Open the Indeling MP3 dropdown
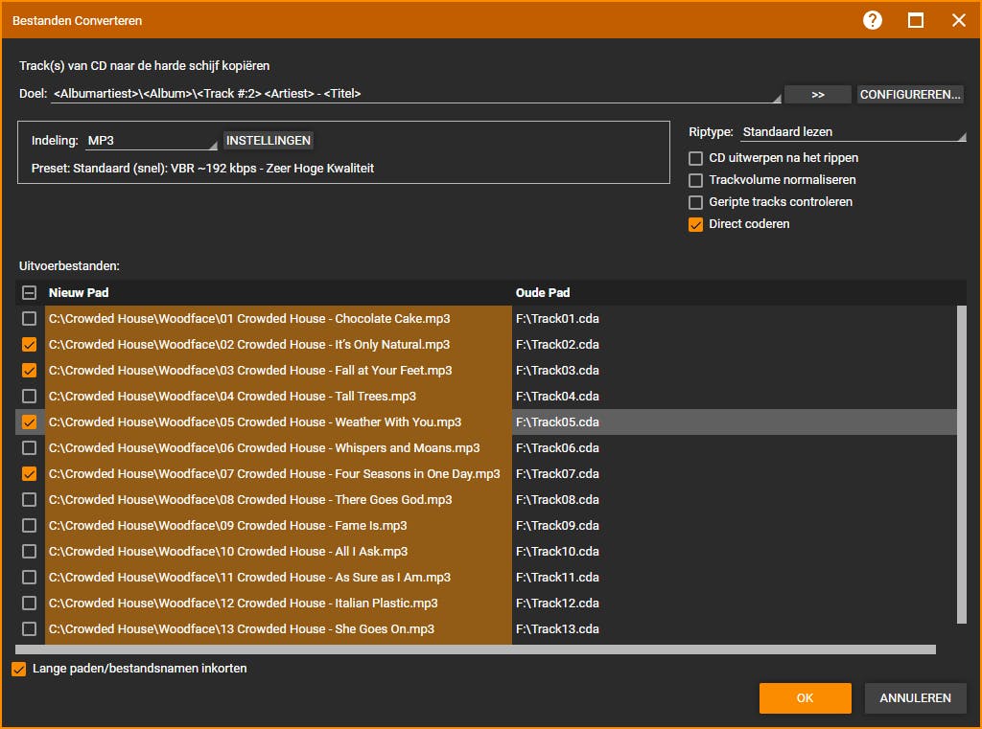The width and height of the screenshot is (982, 729). click(x=152, y=142)
